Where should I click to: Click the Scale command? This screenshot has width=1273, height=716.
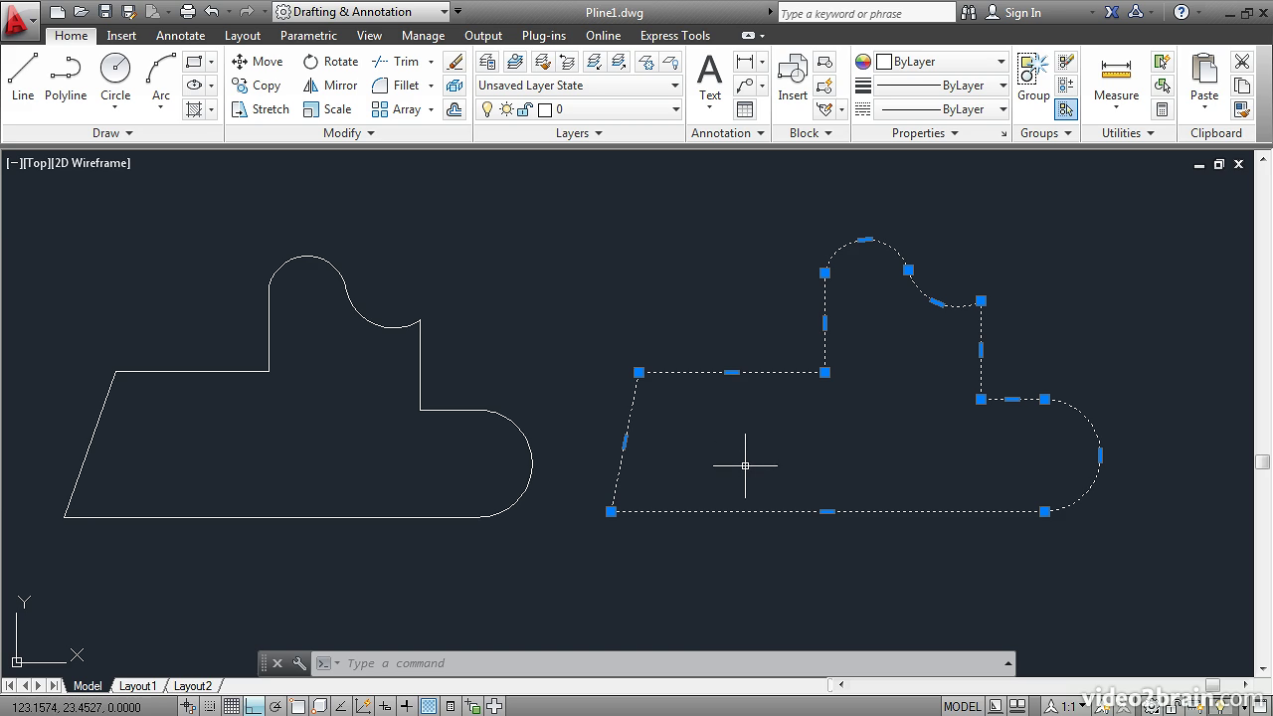327,109
